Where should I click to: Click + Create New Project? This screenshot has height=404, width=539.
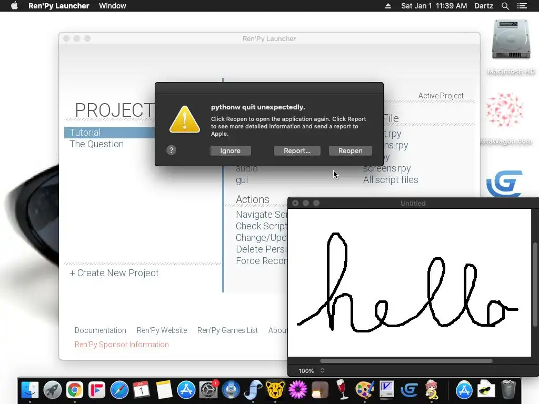point(114,273)
